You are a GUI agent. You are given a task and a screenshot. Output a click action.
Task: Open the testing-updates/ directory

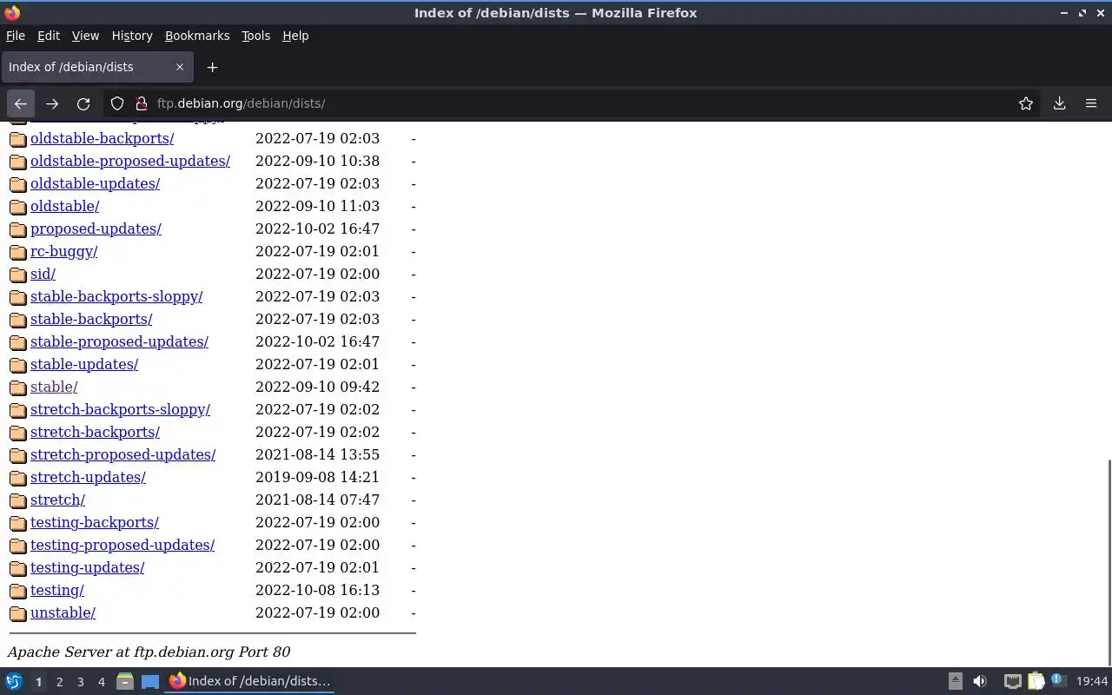pos(87,567)
